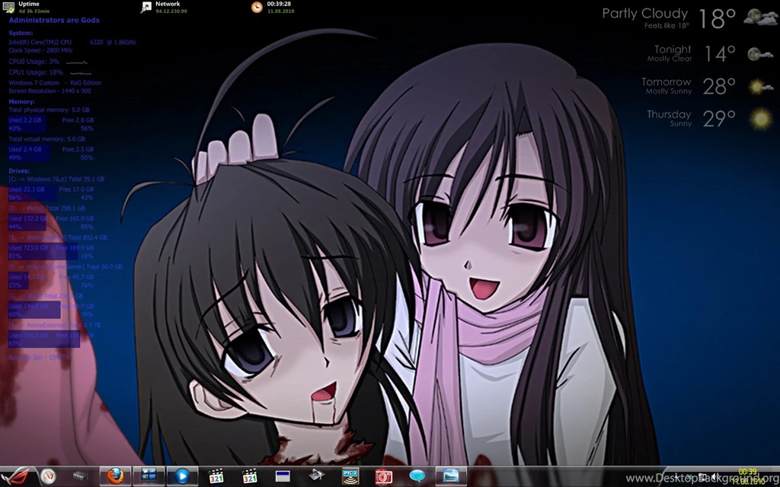The width and height of the screenshot is (780, 487).
Task: Open the blue play-button media player
Action: [182, 476]
